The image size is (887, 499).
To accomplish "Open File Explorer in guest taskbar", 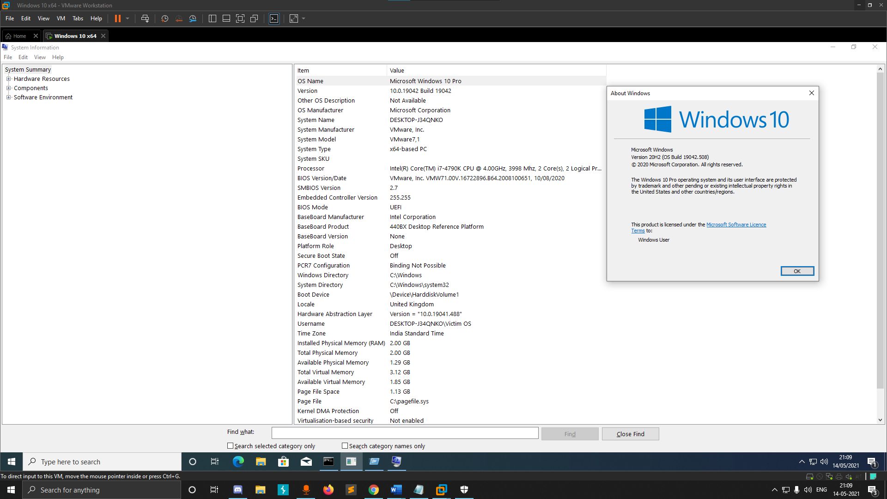I will (261, 462).
